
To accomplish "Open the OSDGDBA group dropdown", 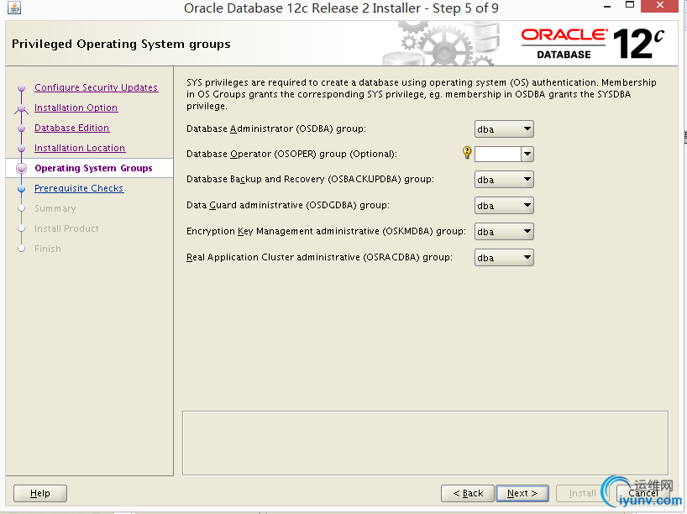I will click(504, 205).
